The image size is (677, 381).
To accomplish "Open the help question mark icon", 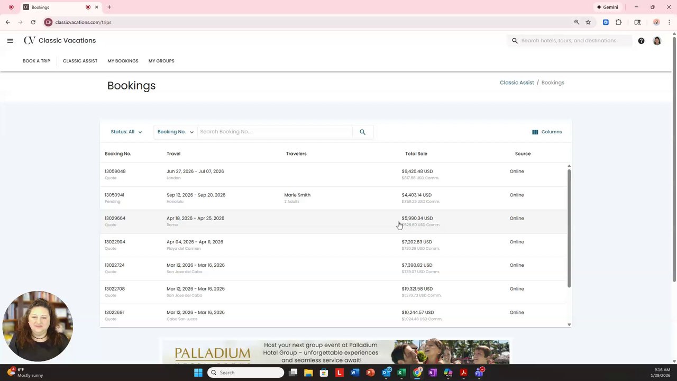I will pyautogui.click(x=641, y=41).
